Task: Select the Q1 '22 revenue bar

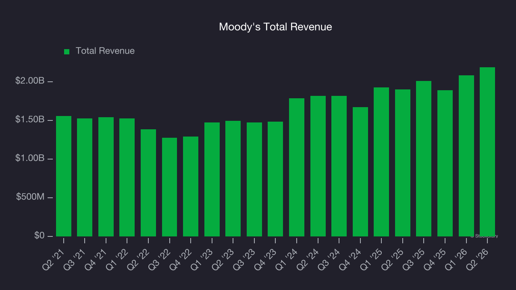Action: pos(127,177)
